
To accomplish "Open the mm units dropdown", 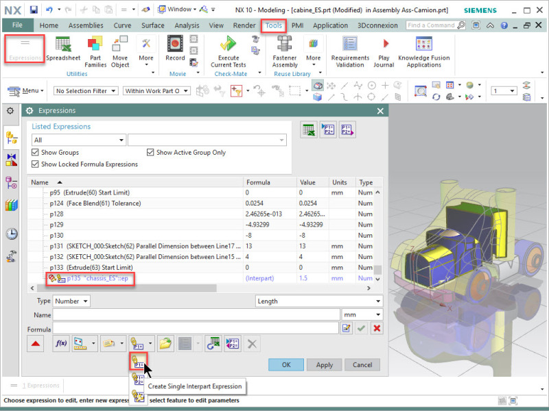I will tap(362, 314).
